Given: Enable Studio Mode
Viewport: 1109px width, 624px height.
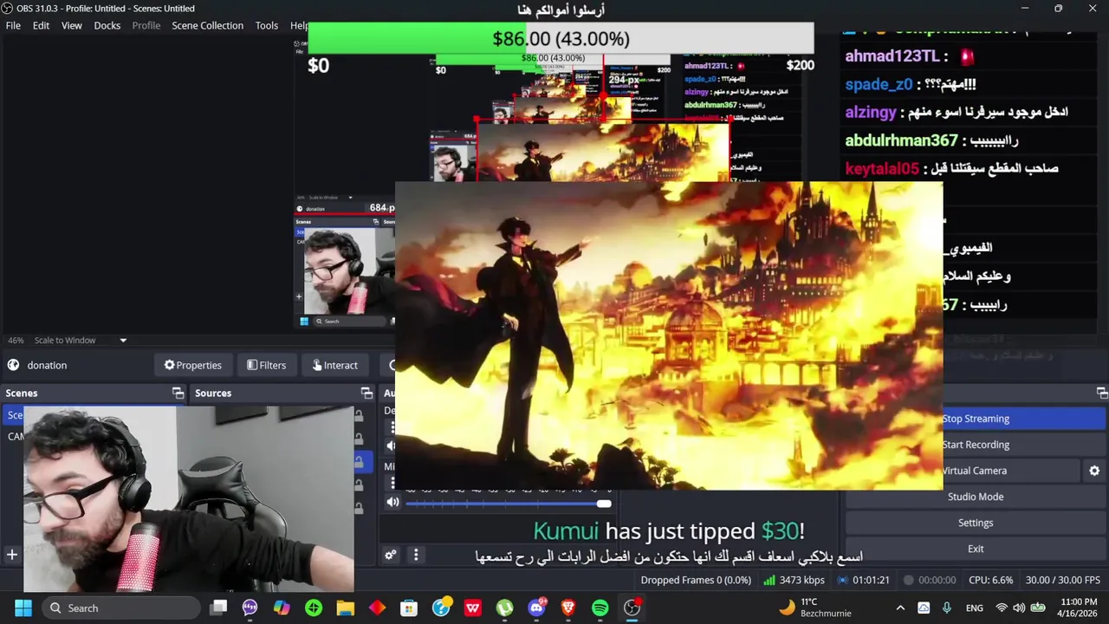Looking at the screenshot, I should pyautogui.click(x=976, y=497).
